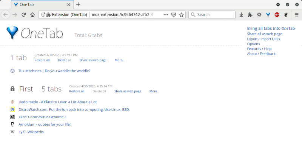Click the Total: 6 tabs text
302x155 pixels.
click(88, 35)
